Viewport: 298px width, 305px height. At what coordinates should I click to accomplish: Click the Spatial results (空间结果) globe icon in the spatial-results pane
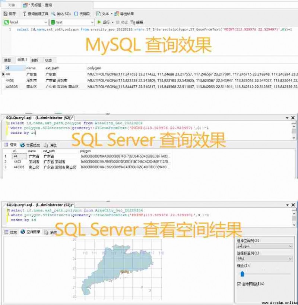(23, 232)
